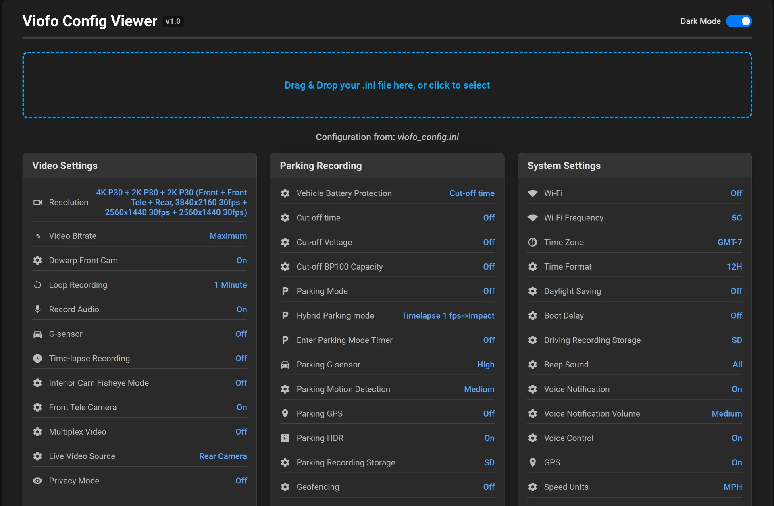This screenshot has width=774, height=506.
Task: Click the drag & drop .ini file area
Action: point(387,85)
